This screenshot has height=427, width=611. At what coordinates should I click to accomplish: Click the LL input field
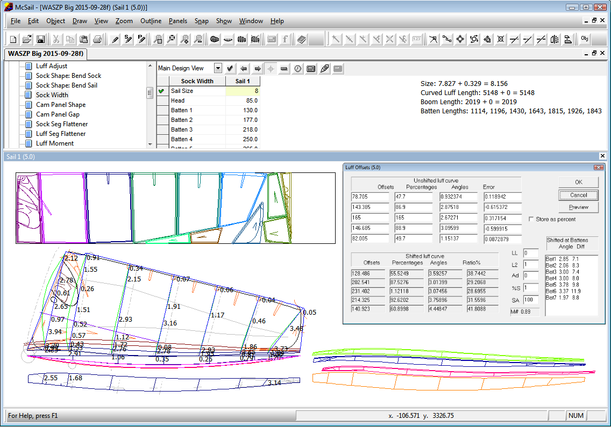pyautogui.click(x=531, y=254)
